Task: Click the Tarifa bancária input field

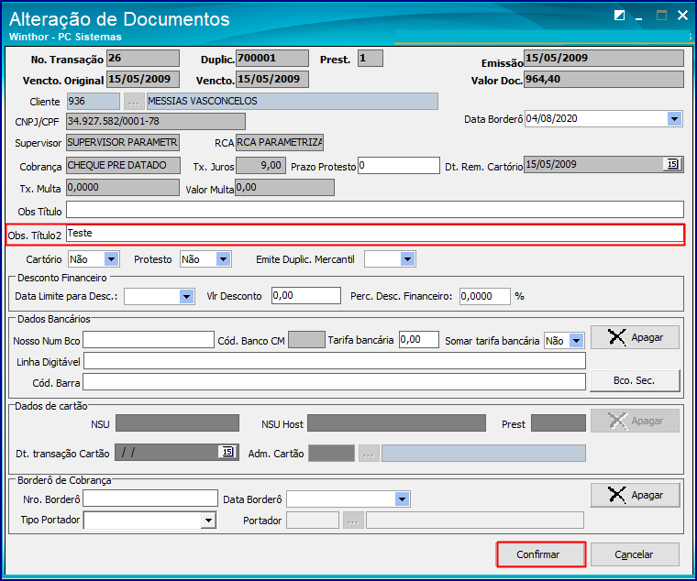Action: [x=419, y=340]
